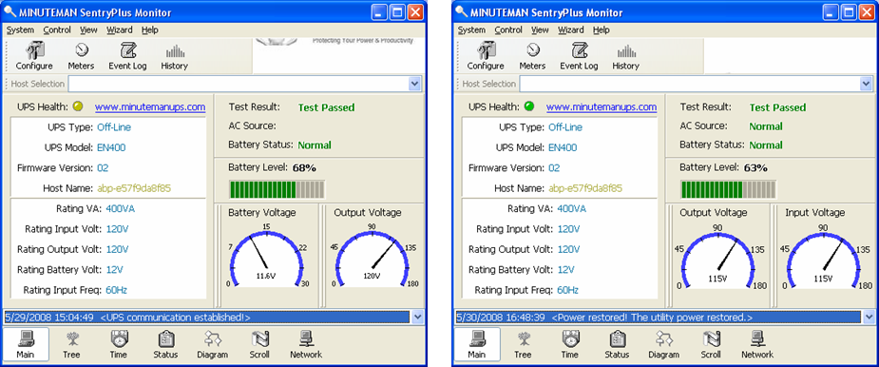The height and width of the screenshot is (367, 879).
Task: Select the Diagram view in the left window
Action: [213, 344]
